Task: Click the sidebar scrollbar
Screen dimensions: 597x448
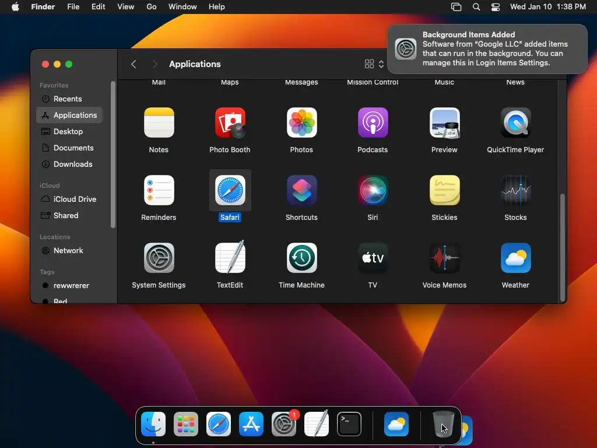Action: (113, 155)
